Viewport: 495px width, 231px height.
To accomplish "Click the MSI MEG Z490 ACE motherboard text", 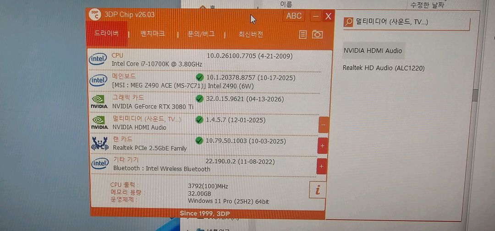I will pyautogui.click(x=183, y=86).
